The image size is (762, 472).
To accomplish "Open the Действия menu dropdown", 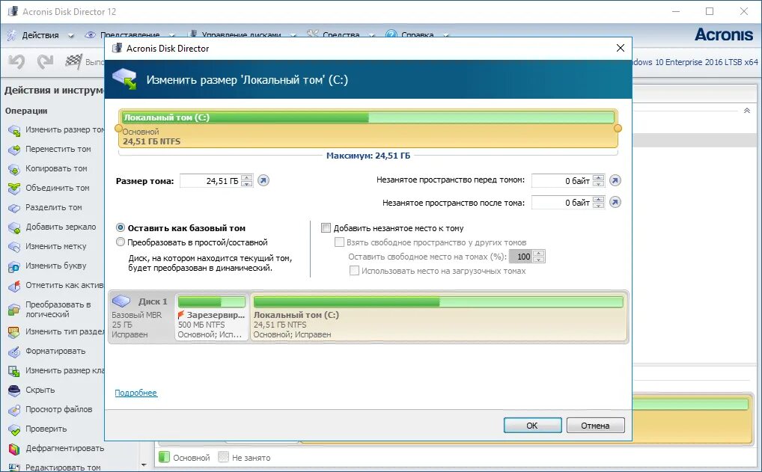I will pyautogui.click(x=71, y=35).
